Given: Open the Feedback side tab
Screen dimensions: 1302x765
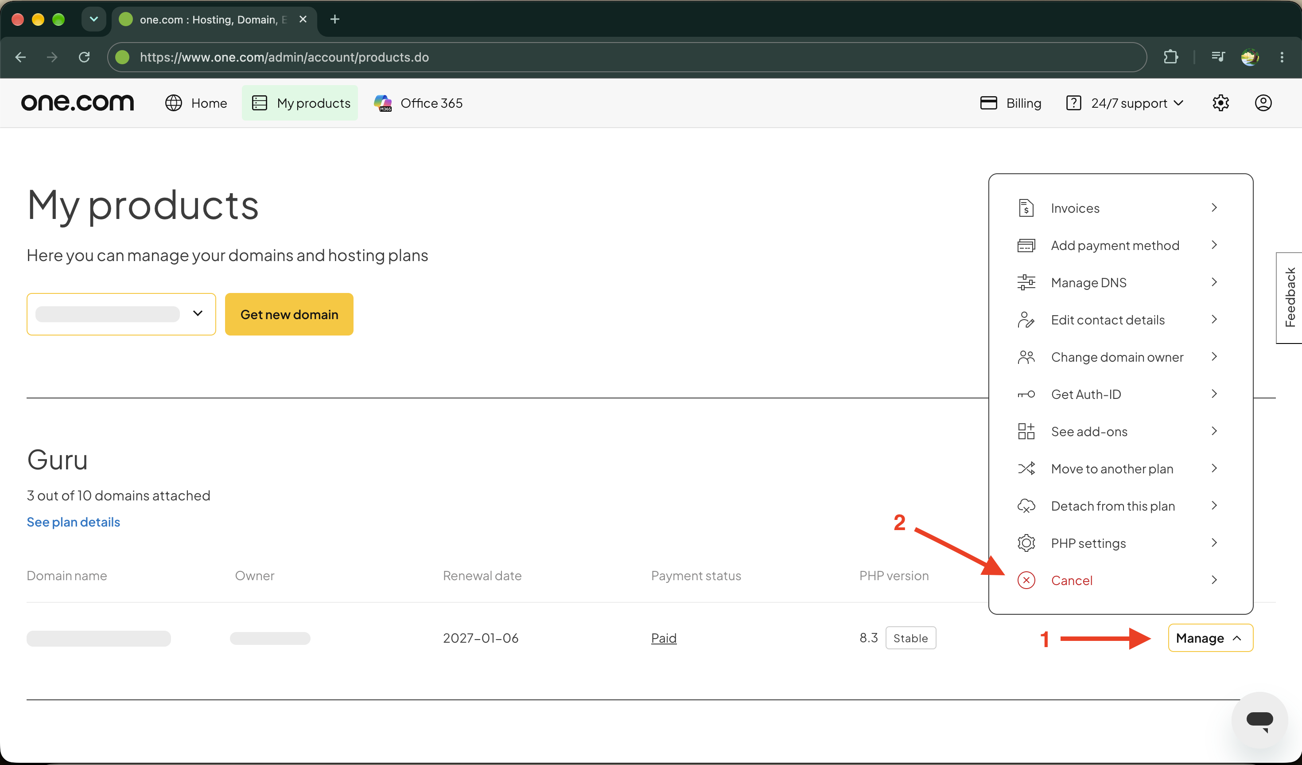Looking at the screenshot, I should pos(1290,298).
